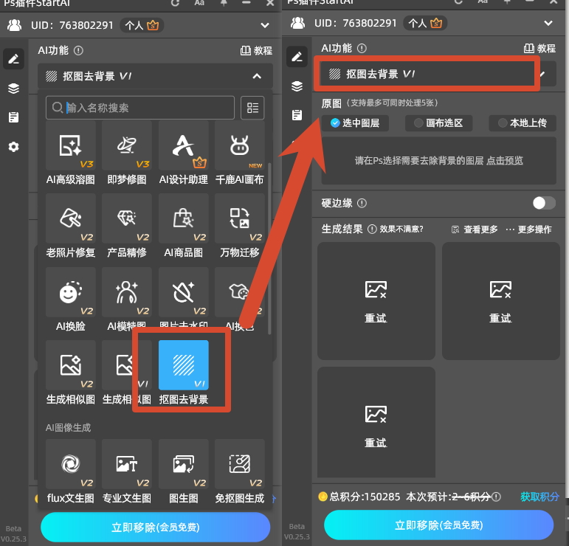The image size is (569, 546).
Task: Click 立即移除 button in right panel
Action: [438, 525]
